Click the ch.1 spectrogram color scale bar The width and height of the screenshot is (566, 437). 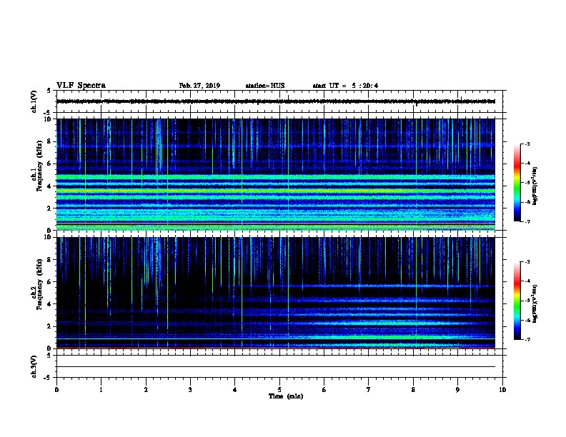pos(517,183)
